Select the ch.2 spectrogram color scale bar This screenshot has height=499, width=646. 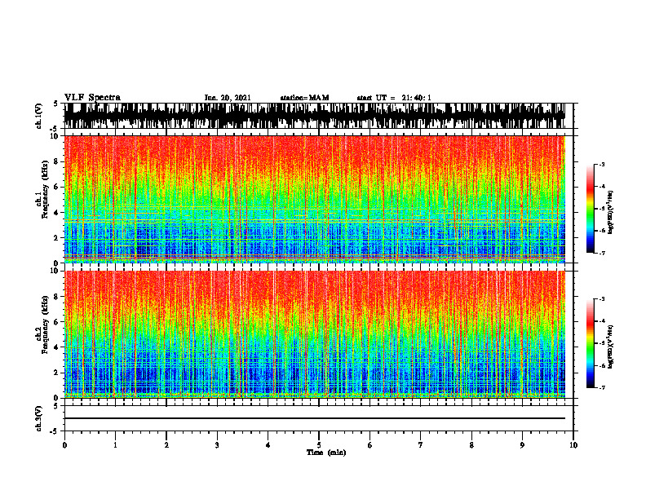point(590,343)
